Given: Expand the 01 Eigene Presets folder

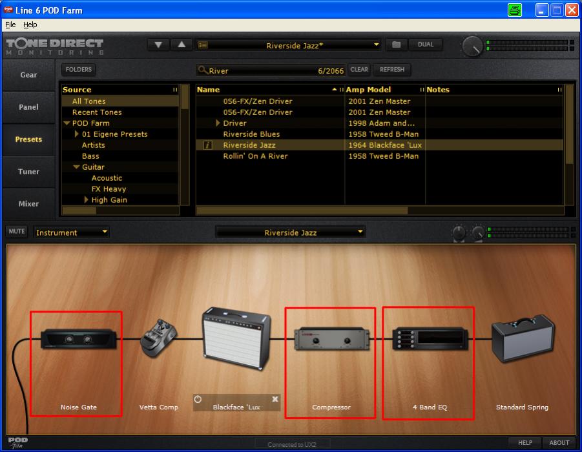Looking at the screenshot, I should 76,134.
